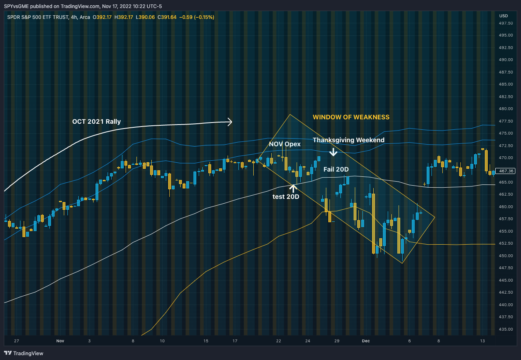The height and width of the screenshot is (360, 521).
Task: Click 450.00 on the price axis
Action: [506, 256]
